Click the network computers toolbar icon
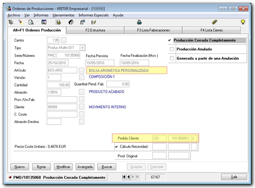Viewport: 255px width, 188px height. (83, 22)
